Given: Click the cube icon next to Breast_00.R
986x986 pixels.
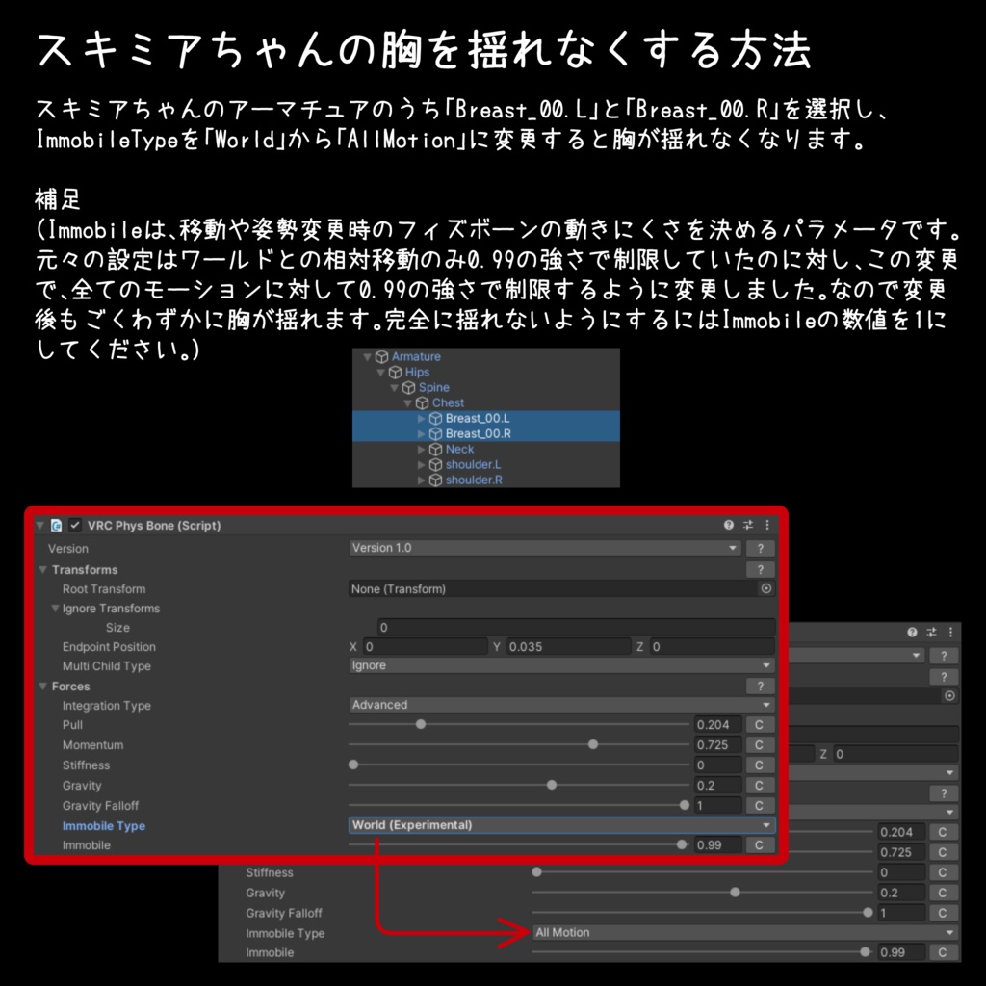Looking at the screenshot, I should [x=433, y=433].
